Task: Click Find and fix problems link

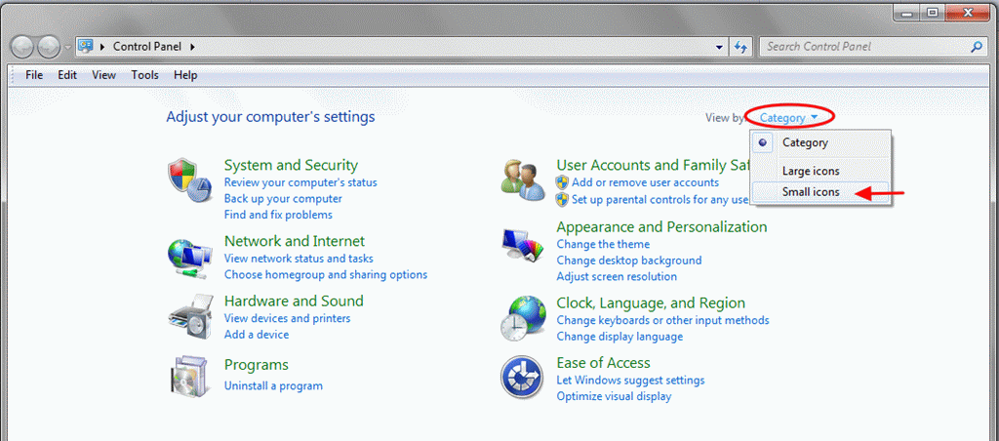Action: pyautogui.click(x=278, y=215)
